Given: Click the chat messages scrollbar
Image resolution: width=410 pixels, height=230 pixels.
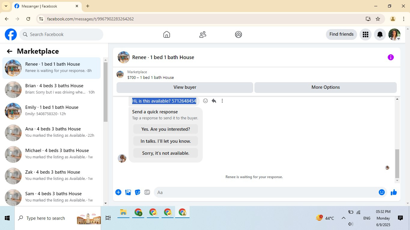Looking at the screenshot, I should (x=397, y=163).
